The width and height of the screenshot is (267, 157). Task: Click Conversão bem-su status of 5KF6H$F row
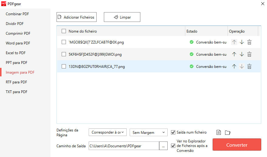click(x=211, y=54)
